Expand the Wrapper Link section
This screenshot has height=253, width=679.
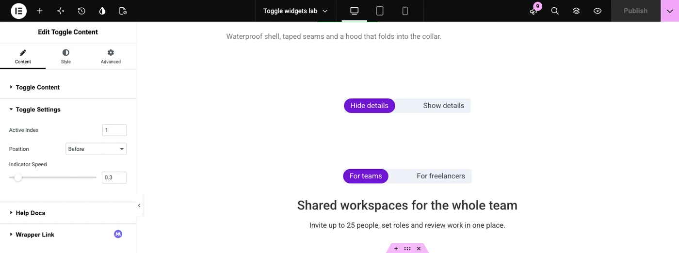point(68,235)
